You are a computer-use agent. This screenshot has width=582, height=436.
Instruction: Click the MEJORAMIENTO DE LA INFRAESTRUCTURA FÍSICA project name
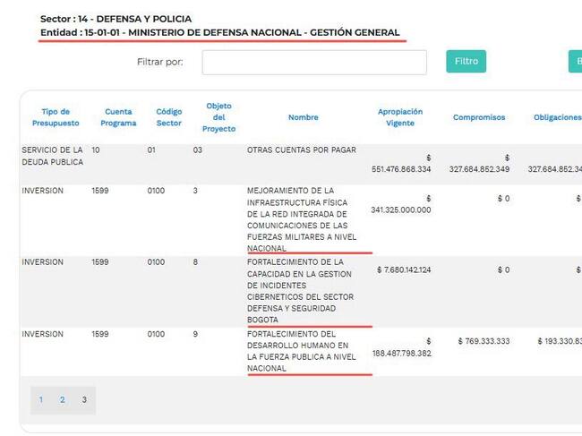pyautogui.click(x=303, y=219)
